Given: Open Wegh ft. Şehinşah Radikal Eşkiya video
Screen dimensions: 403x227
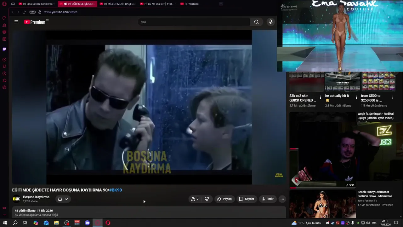Looking at the screenshot, I should [376, 116].
